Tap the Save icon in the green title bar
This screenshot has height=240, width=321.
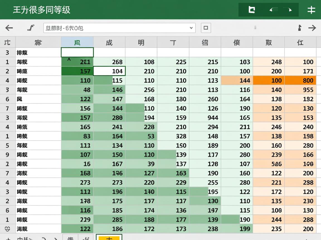251,10
